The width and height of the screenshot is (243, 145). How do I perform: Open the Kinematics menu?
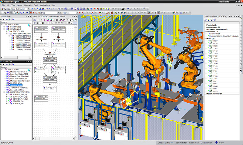point(28,5)
